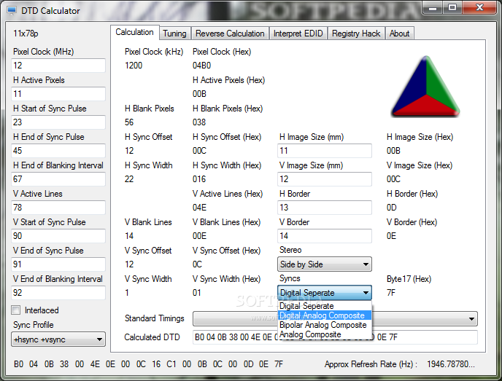The height and width of the screenshot is (381, 502).
Task: Click the V Active Lines input field
Action: click(x=58, y=208)
